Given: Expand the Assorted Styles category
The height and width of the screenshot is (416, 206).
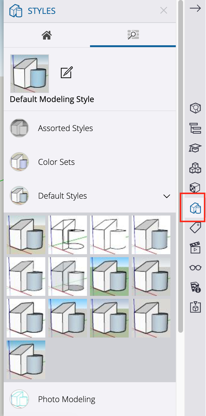Looking at the screenshot, I should click(65, 128).
